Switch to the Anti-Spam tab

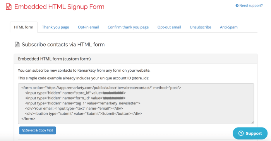click(229, 27)
